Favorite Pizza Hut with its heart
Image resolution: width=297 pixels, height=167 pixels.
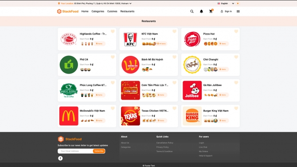[236, 31]
